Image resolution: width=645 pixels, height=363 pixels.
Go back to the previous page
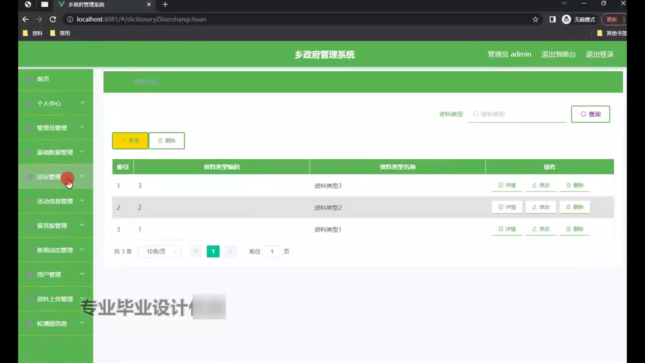25,19
